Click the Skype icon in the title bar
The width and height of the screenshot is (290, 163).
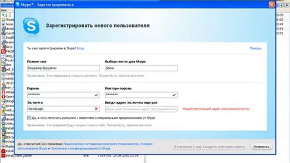coord(18,5)
